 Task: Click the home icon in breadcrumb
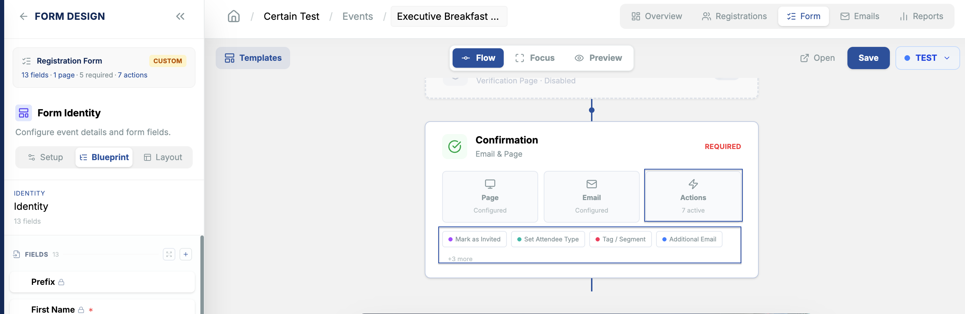tap(233, 16)
